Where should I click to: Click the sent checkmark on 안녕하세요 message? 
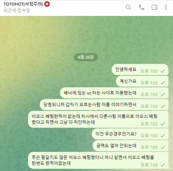click(163, 71)
